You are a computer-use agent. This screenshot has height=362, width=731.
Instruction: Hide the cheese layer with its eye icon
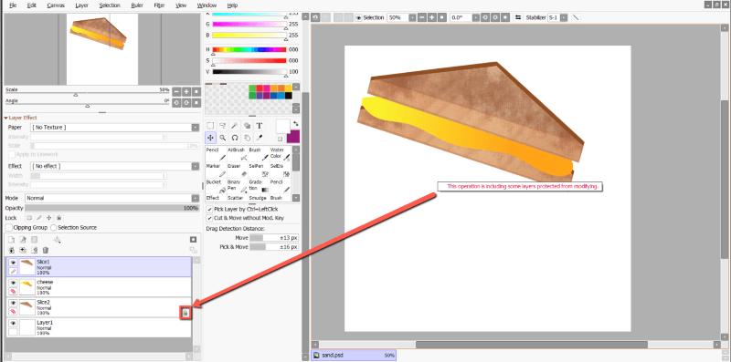click(13, 283)
